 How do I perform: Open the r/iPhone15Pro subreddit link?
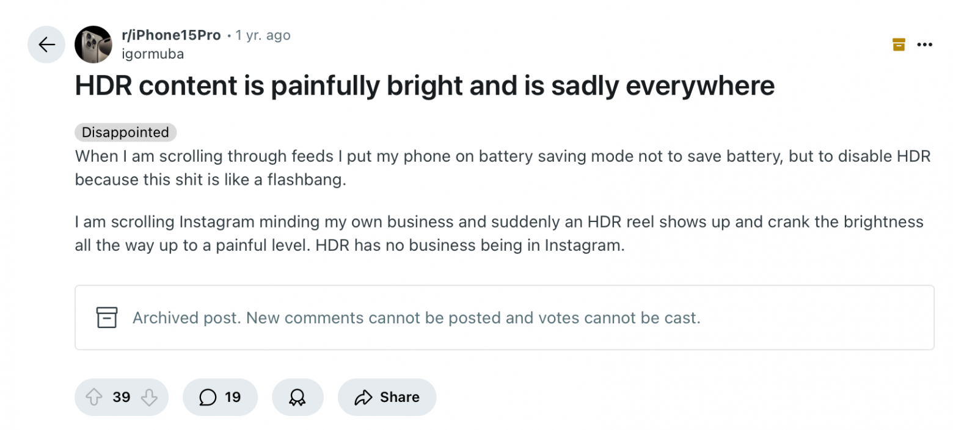pos(171,35)
